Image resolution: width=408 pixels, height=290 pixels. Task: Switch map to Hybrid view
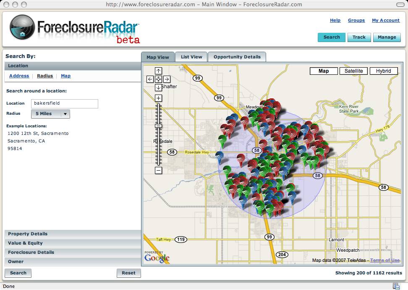pos(383,71)
